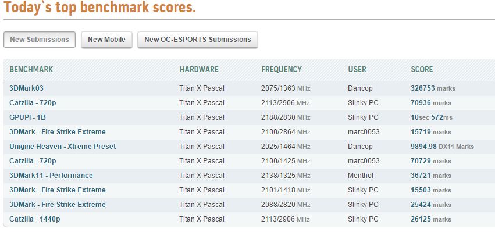Click Titan X Pascal in GPUPI row

tap(202, 117)
